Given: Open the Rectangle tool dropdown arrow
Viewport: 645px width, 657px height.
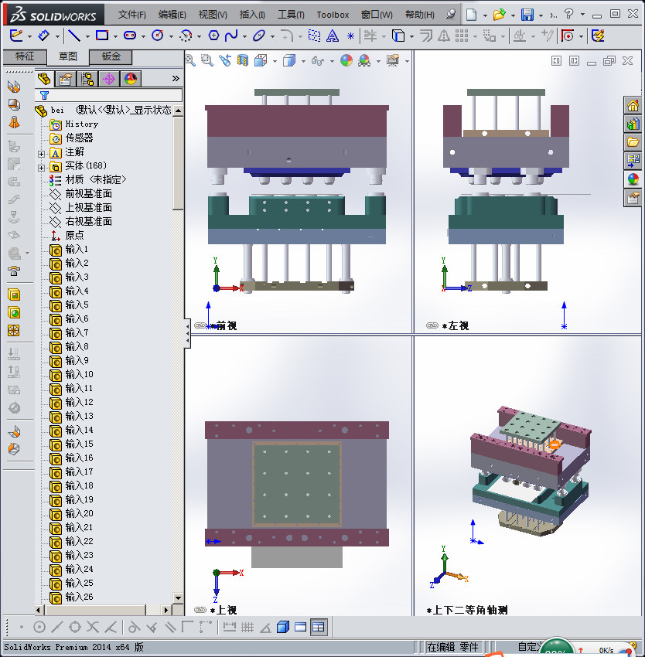Looking at the screenshot, I should click(115, 36).
